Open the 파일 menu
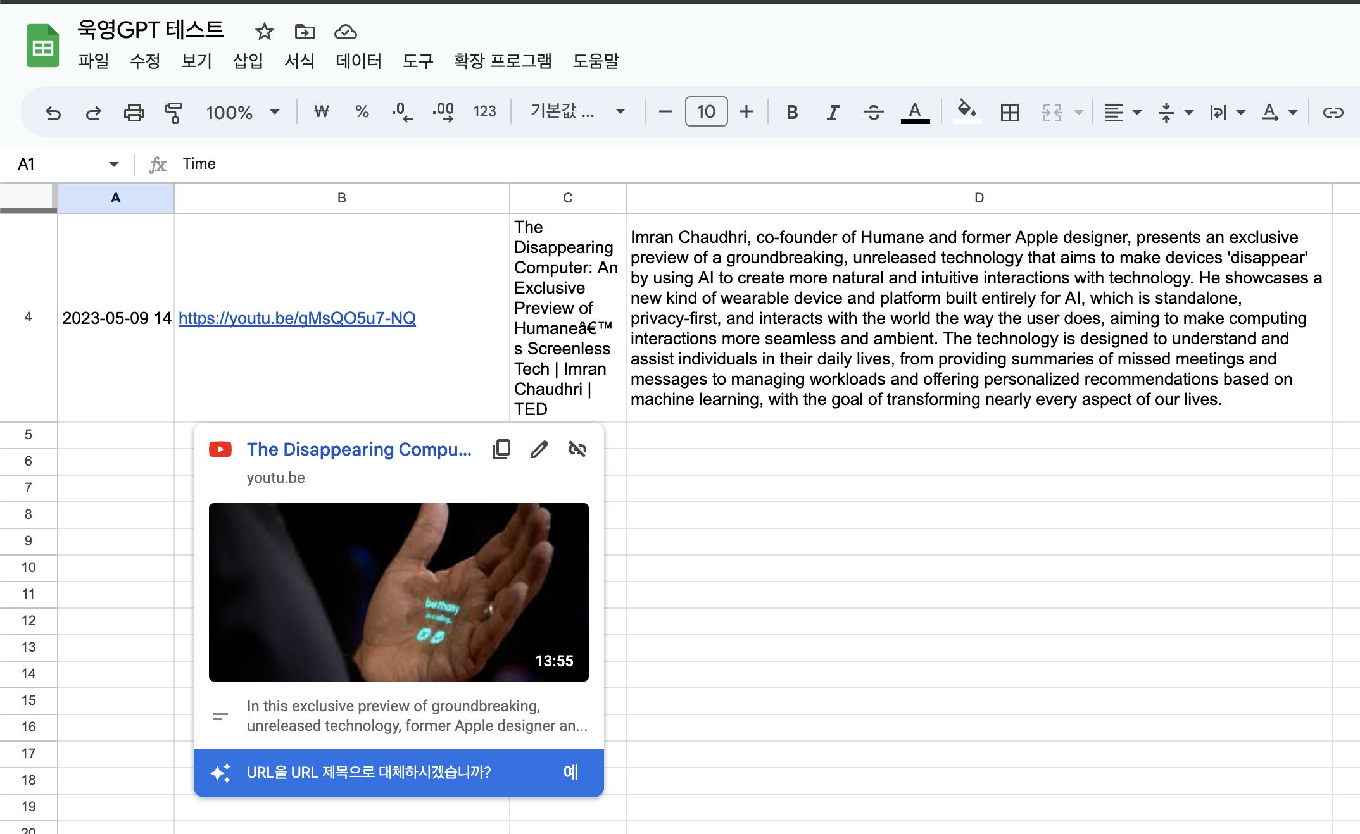1360x834 pixels. pos(94,61)
